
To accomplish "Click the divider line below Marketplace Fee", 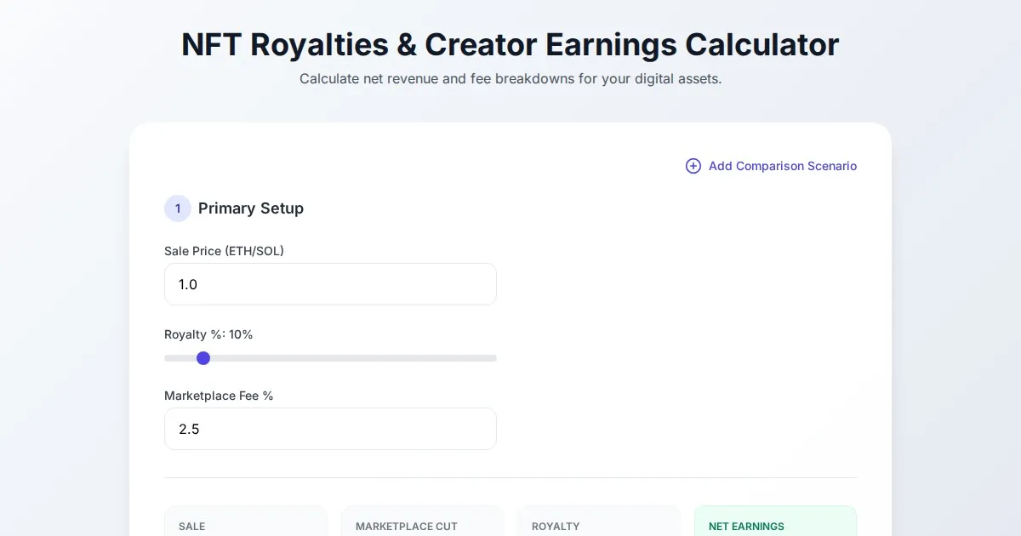I will click(x=510, y=477).
